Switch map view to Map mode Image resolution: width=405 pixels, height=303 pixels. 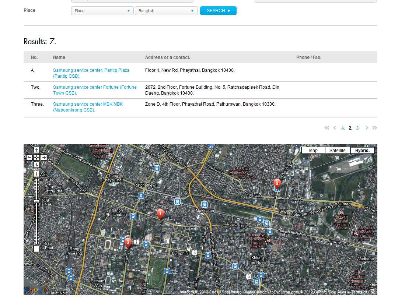tap(314, 151)
